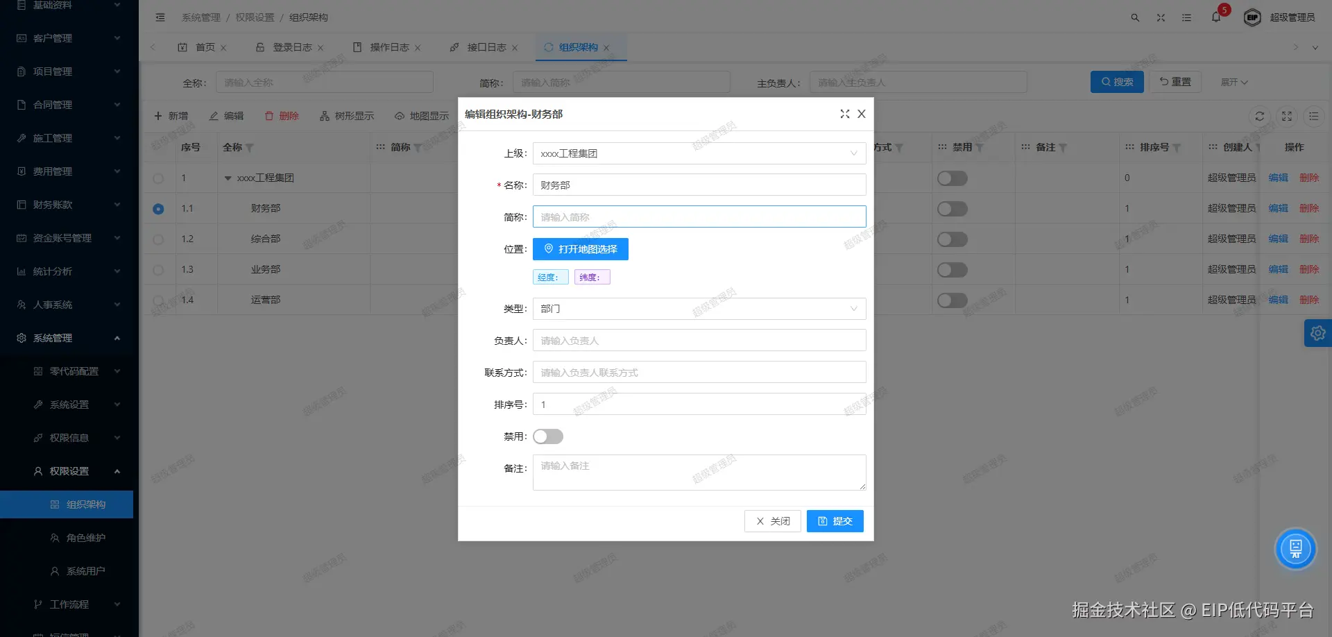This screenshot has height=637, width=1332.
Task: Focus the 负责人 input field
Action: pyautogui.click(x=699, y=340)
